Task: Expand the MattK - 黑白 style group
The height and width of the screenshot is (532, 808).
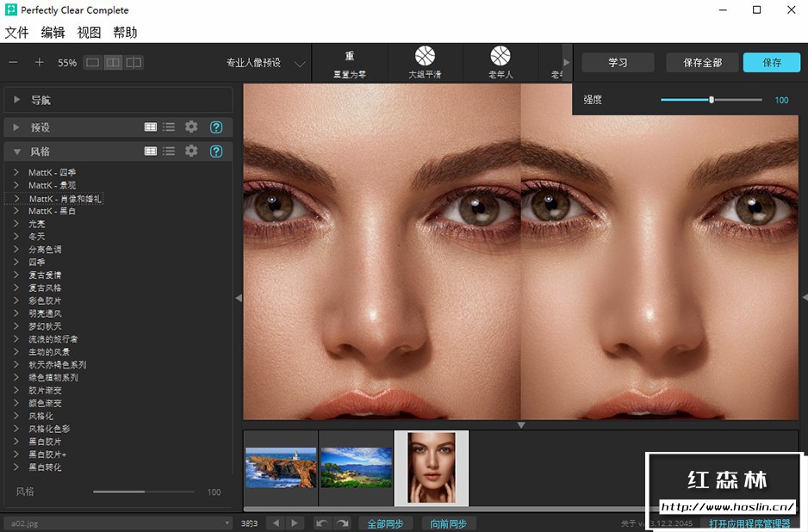Action: (x=16, y=211)
